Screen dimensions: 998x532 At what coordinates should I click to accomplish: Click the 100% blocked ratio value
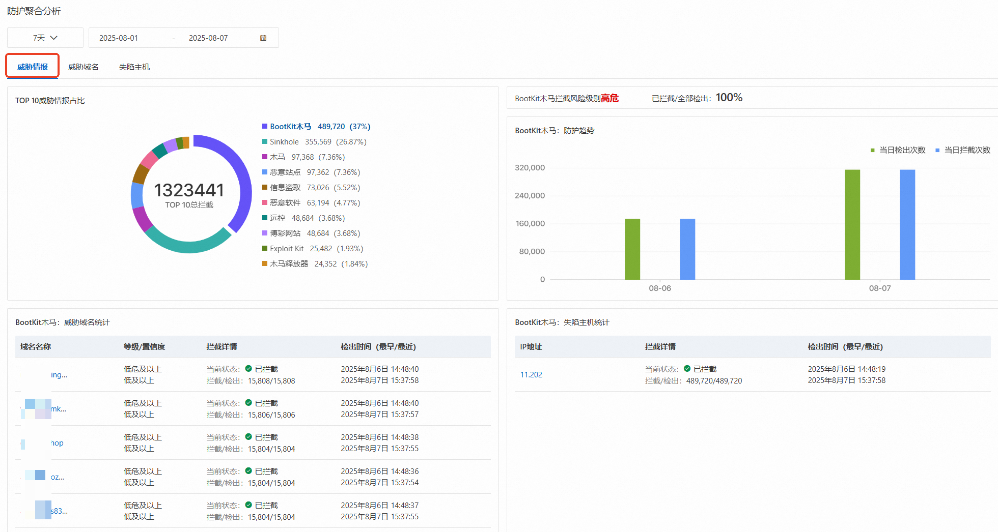[x=729, y=98]
